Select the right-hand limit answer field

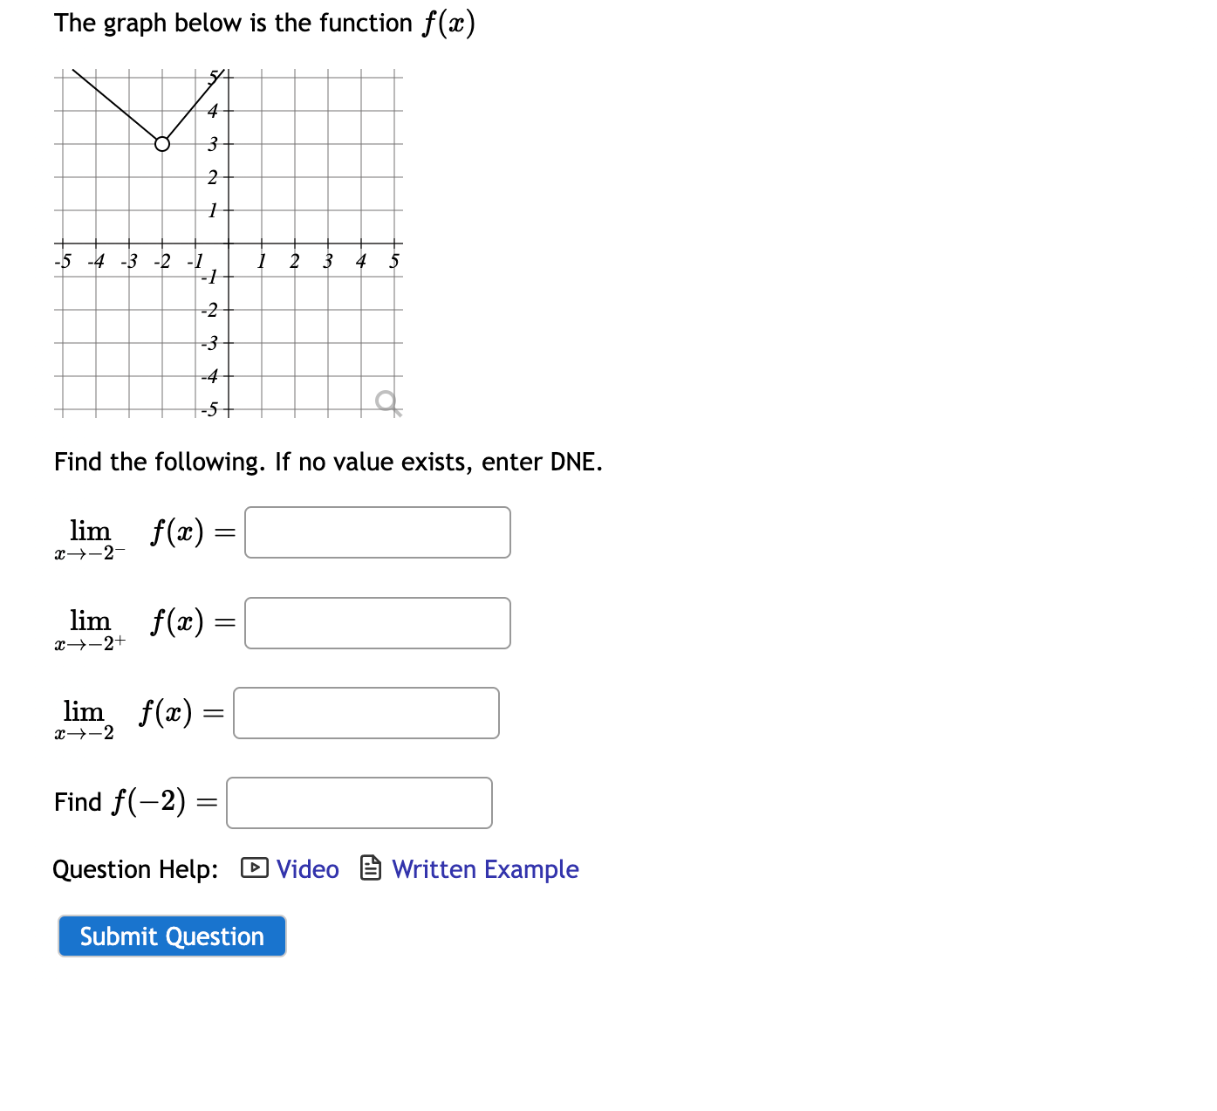tap(377, 622)
